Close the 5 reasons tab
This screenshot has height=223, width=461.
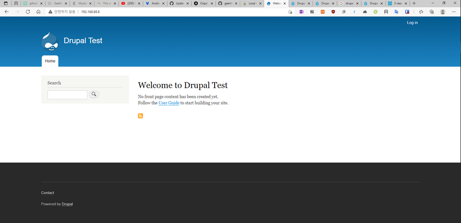(406, 3)
